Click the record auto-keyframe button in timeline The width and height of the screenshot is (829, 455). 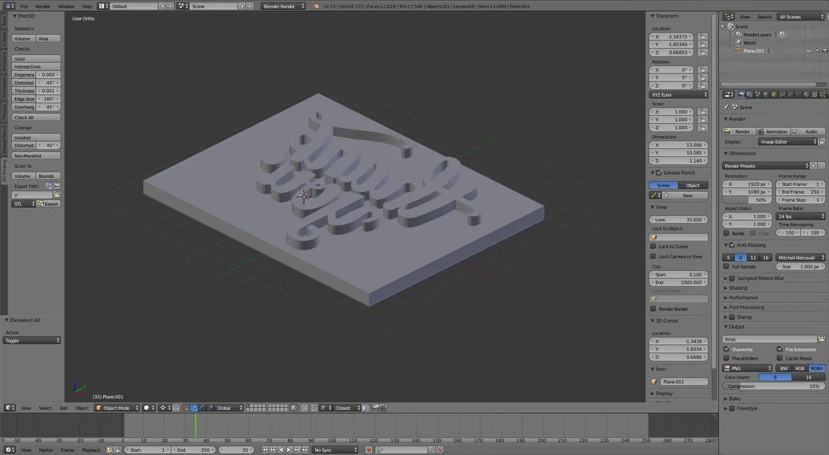(369, 450)
